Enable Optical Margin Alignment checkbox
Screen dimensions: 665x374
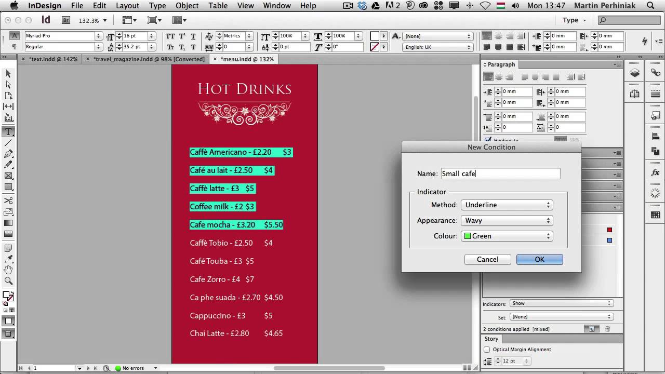(487, 350)
